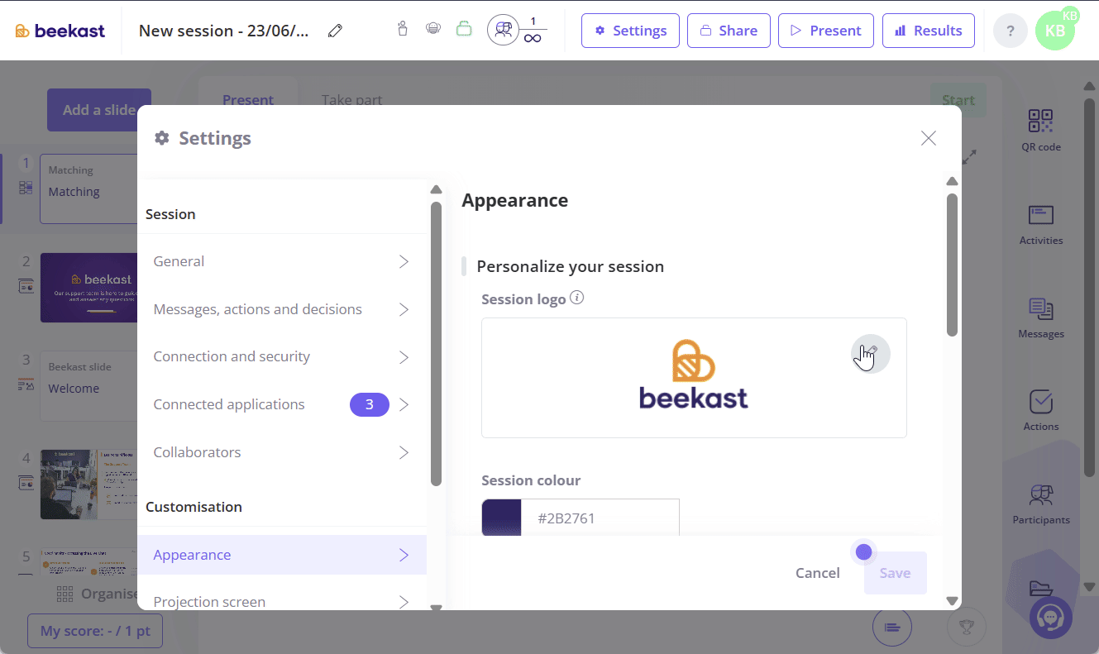Open the KB user avatar menu

(x=1055, y=31)
